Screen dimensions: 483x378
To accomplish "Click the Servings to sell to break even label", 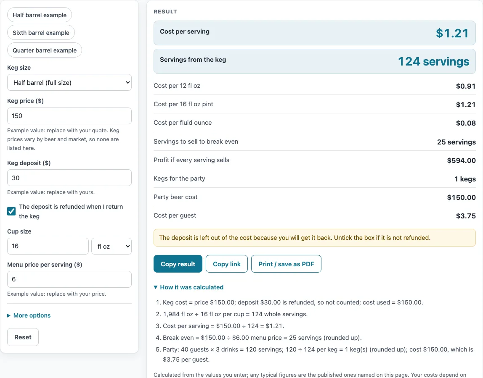I will [196, 142].
